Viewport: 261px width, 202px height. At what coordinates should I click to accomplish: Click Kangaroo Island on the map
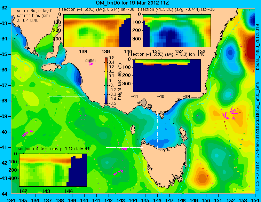pyautogui.click(x=52, y=67)
